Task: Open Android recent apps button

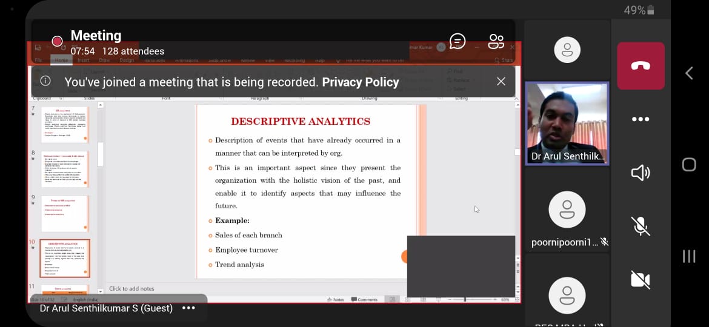Action: click(x=689, y=256)
